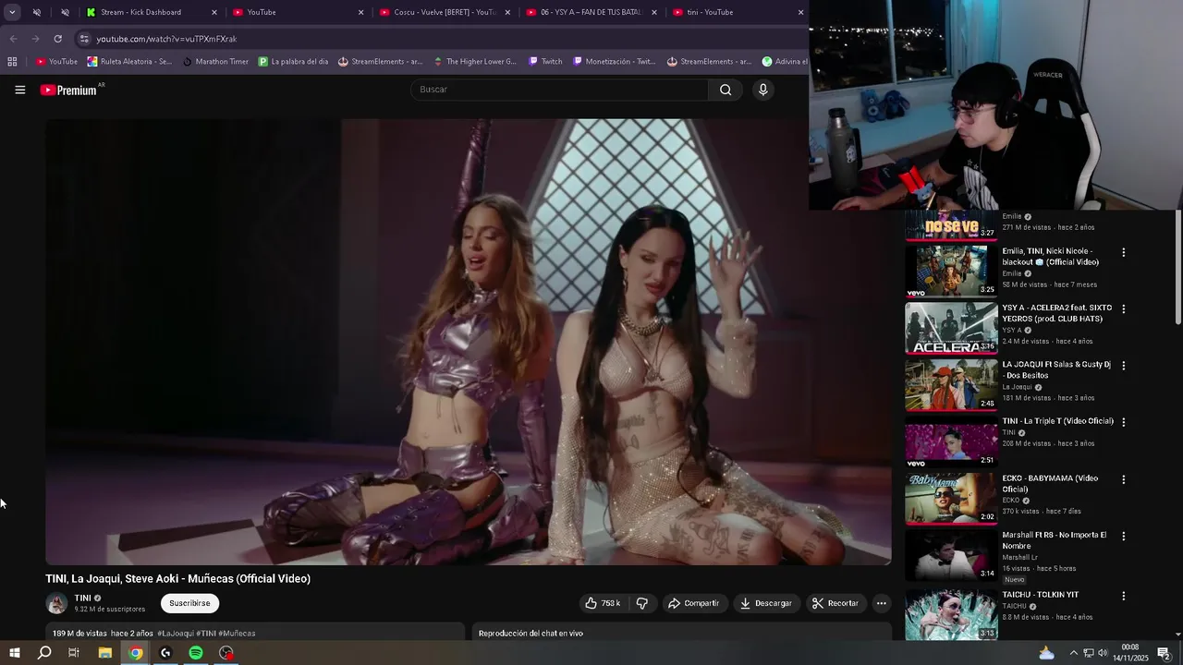Dislike the video with thumbs-down icon
This screenshot has height=665, width=1183.
coord(642,603)
